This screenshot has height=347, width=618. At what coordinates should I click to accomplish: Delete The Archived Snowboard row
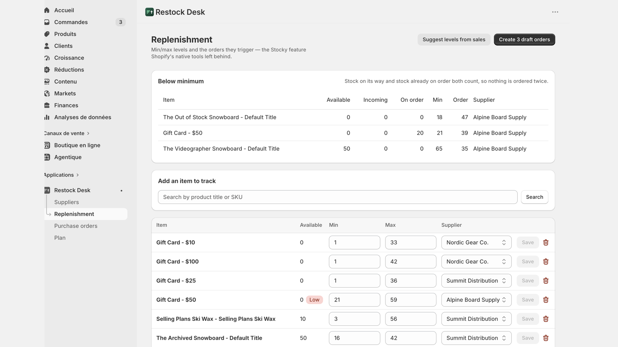(546, 338)
